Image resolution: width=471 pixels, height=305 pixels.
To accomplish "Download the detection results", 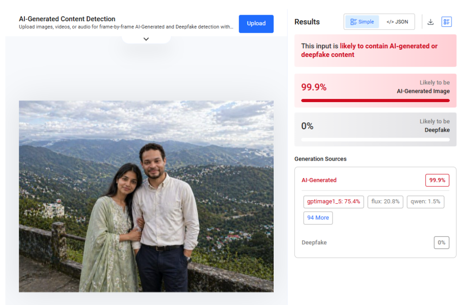I will click(431, 22).
